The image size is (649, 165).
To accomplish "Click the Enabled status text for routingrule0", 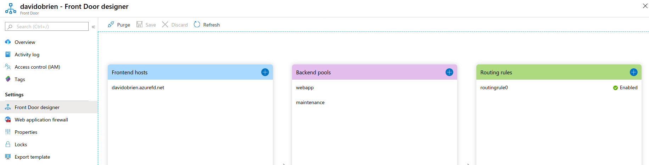I will click(x=628, y=87).
